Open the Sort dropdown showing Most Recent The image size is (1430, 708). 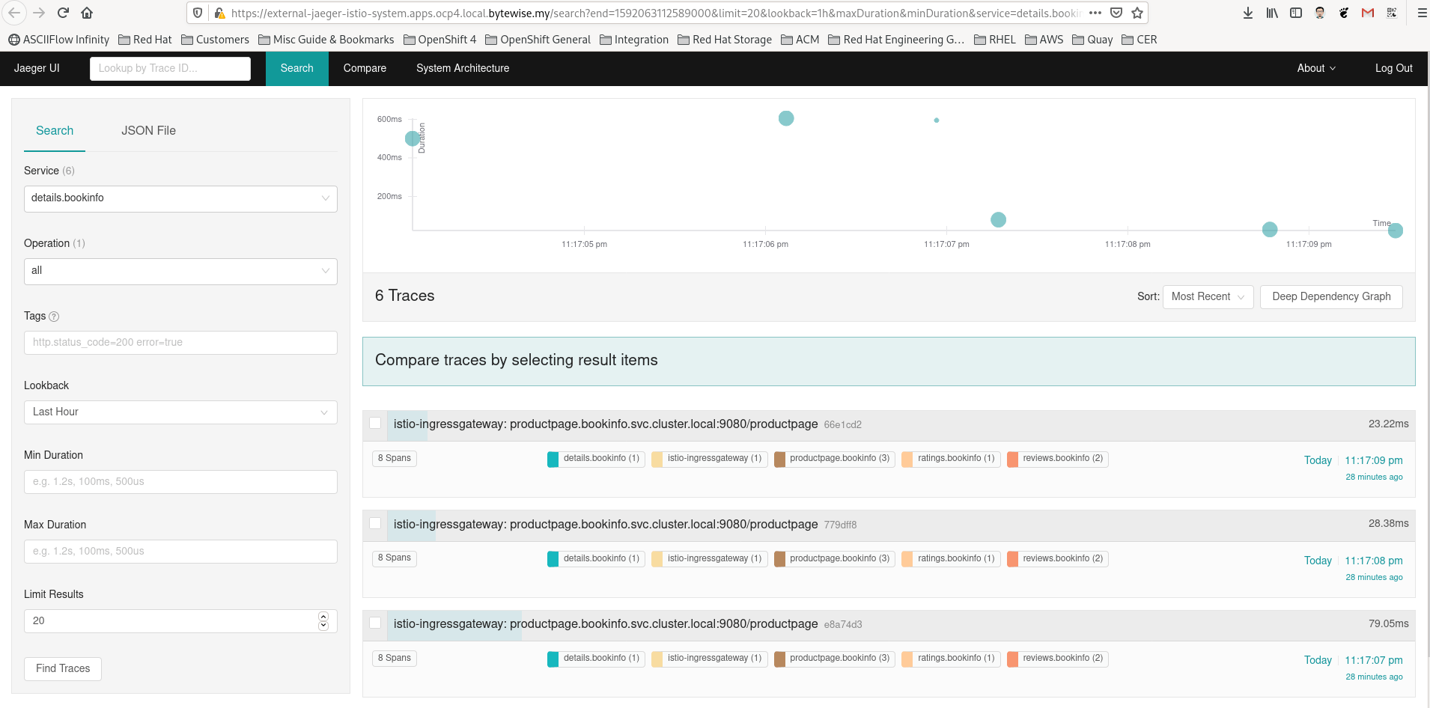click(1207, 296)
